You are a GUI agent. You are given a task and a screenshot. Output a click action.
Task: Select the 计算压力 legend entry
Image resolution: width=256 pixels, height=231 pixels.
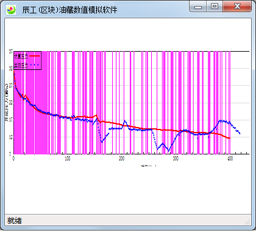(21, 57)
